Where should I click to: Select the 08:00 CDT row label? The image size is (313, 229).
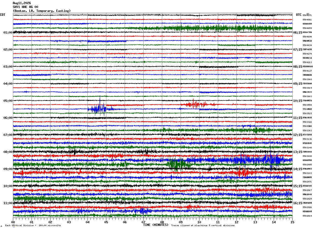pyautogui.click(x=8, y=152)
